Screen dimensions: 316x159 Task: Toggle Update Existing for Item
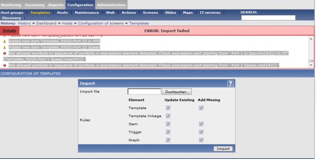tap(168, 124)
